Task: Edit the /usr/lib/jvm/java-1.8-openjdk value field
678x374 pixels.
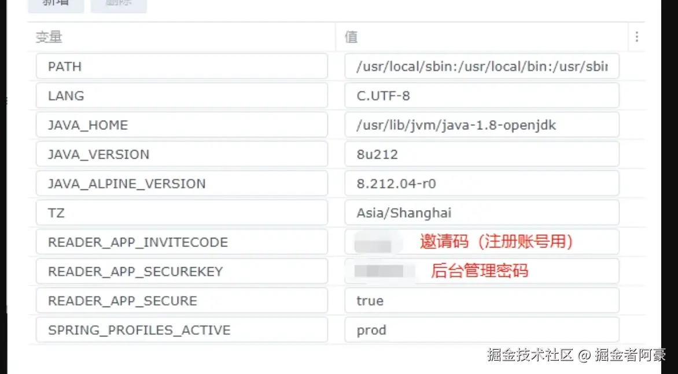Action: [x=481, y=125]
